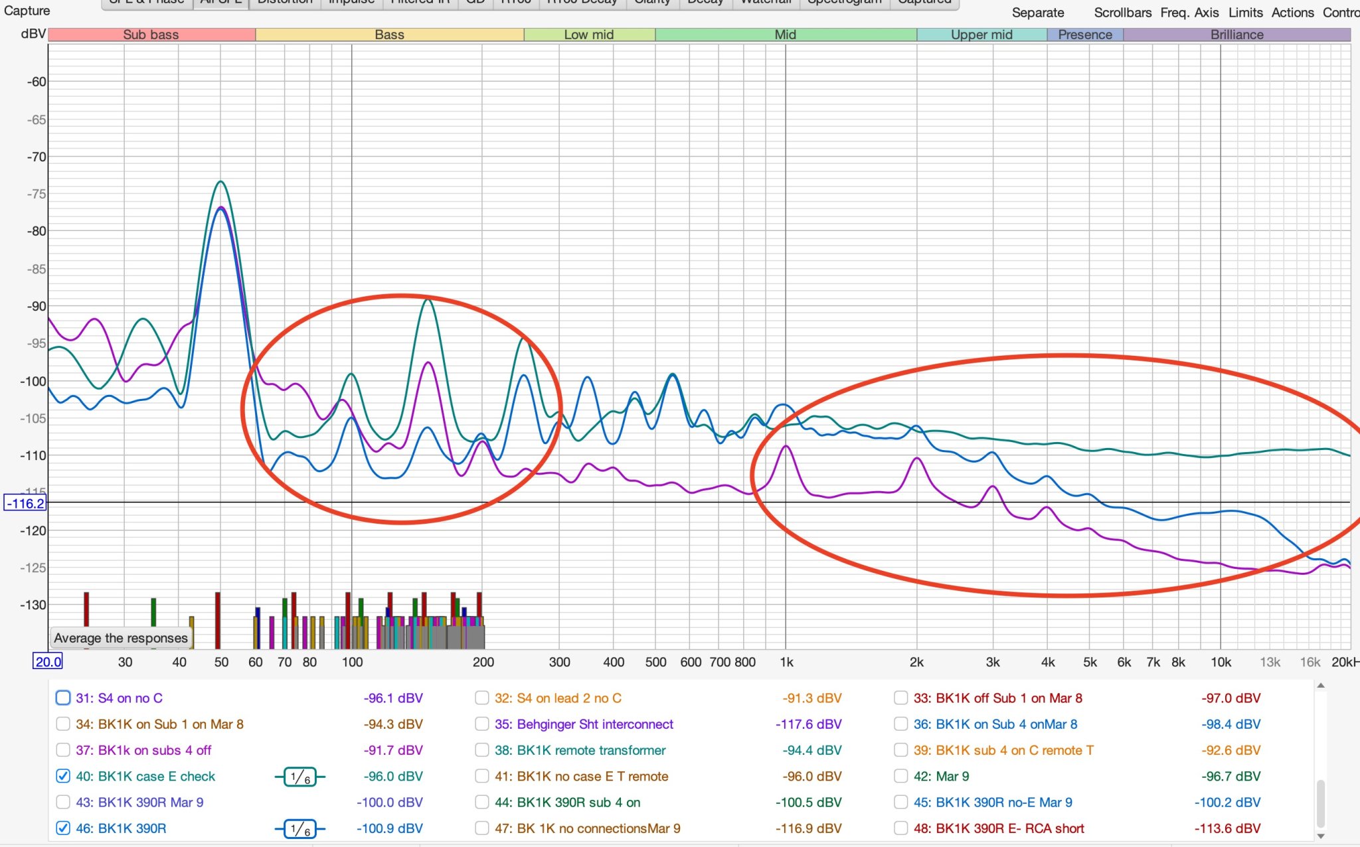This screenshot has width=1360, height=847.
Task: Tick checkbox for 39: BK1K sub 4 on C remote T
Action: click(901, 750)
